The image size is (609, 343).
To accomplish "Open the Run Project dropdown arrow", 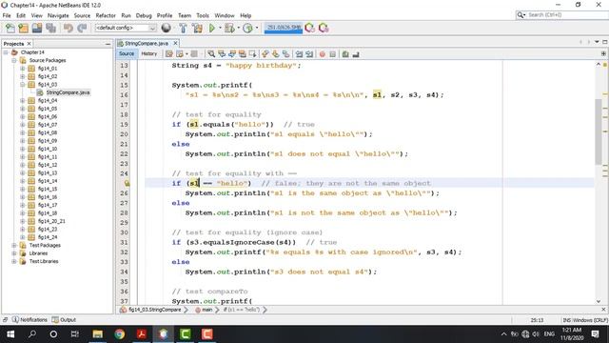I will [220, 28].
